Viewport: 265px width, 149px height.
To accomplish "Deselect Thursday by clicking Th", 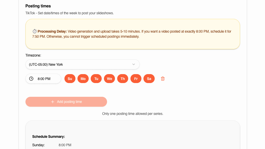I will [x=123, y=78].
